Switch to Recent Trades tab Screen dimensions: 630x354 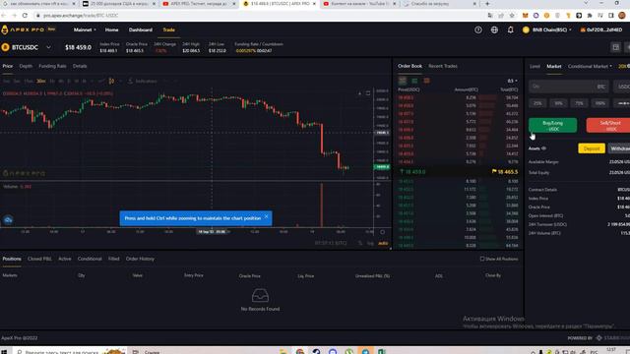coord(443,66)
